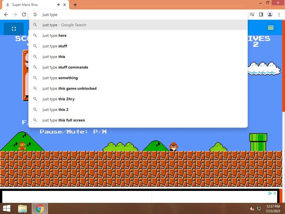285x214 pixels.
Task: Click the network tray icon
Action: [x=259, y=209]
